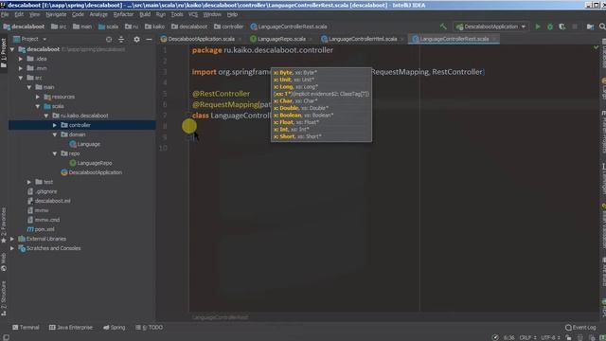Screen dimensions: 606x341
Task: Click the Build project hammer icon
Action: pos(443,27)
